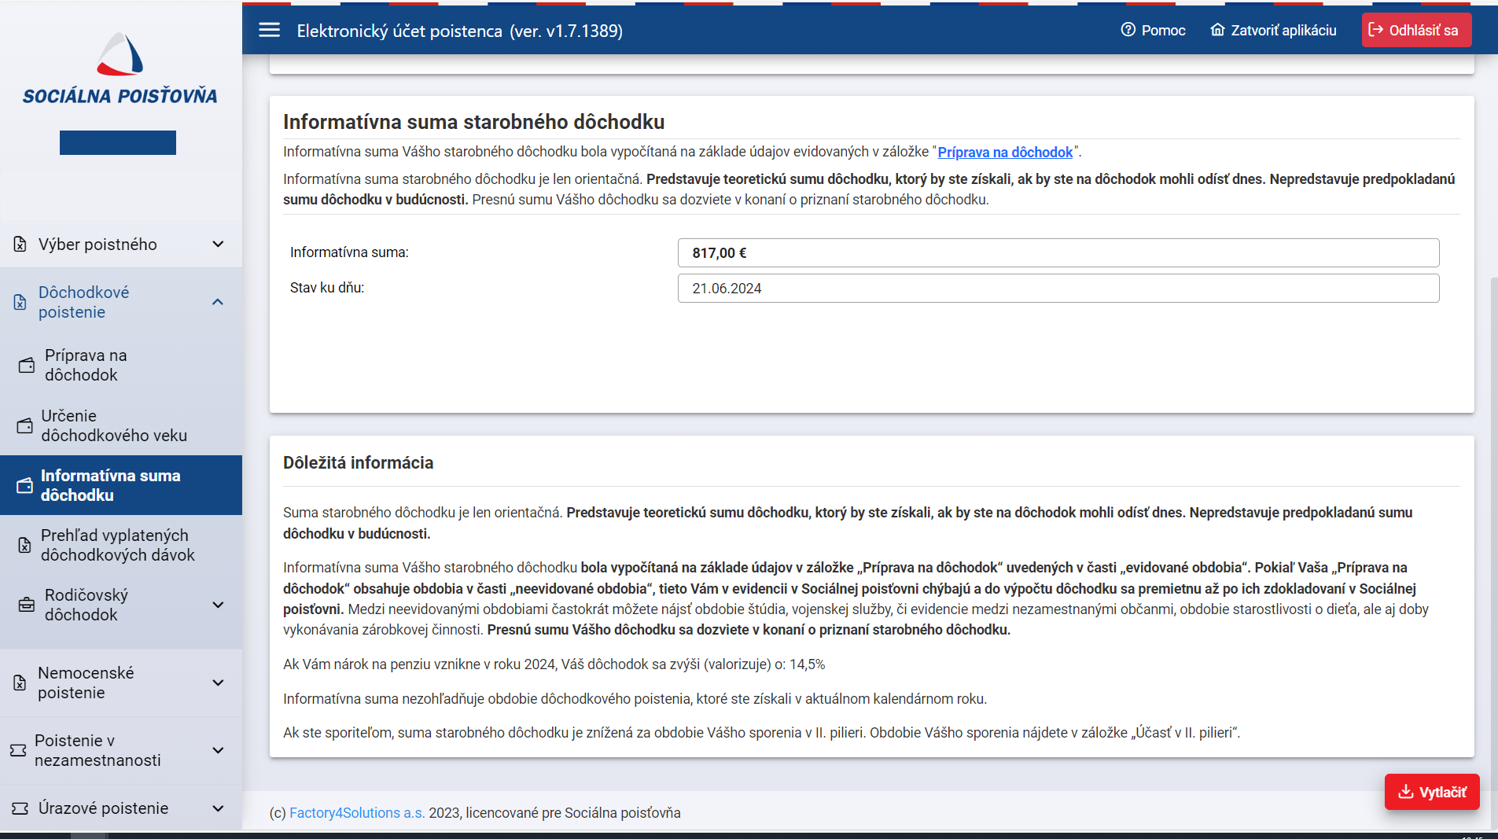Open Príprava na dôchodok menu item
This screenshot has width=1498, height=839.
pyautogui.click(x=86, y=365)
